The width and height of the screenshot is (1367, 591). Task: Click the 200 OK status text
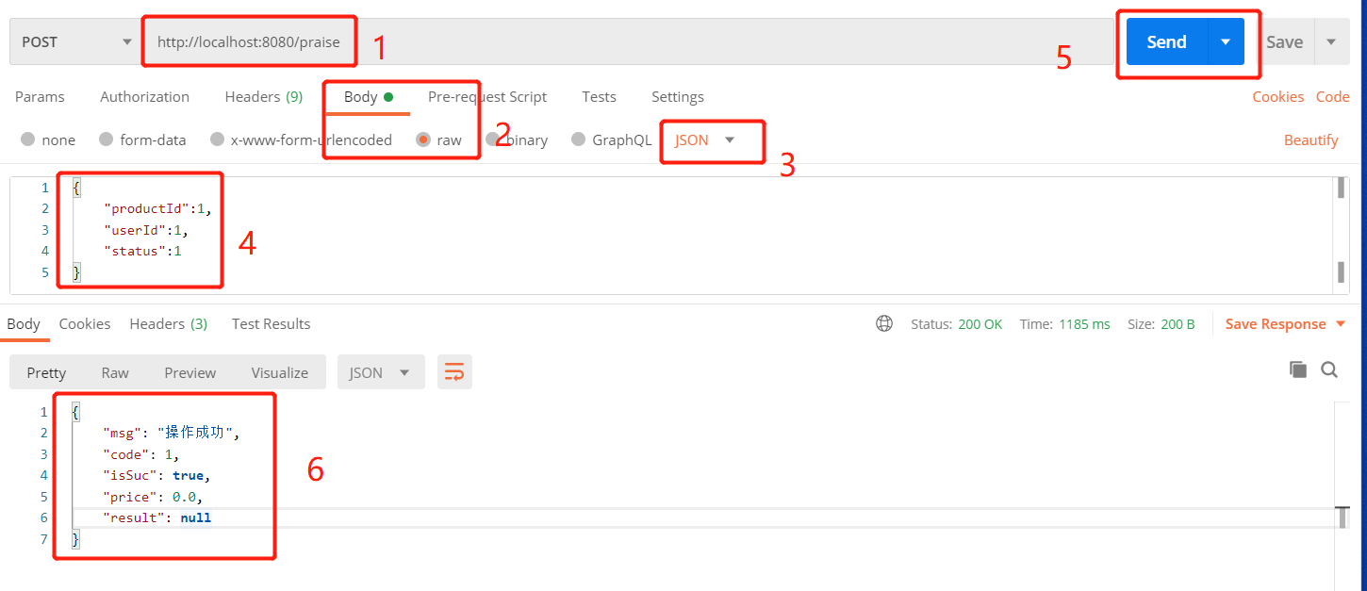click(980, 324)
